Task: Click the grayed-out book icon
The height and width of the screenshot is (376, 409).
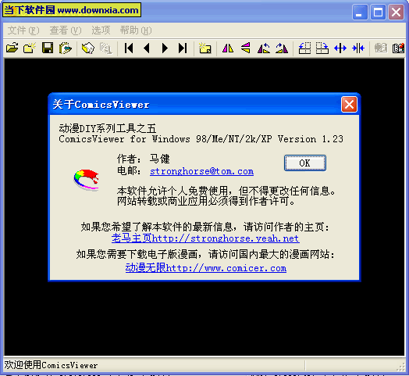Action: (x=381, y=48)
